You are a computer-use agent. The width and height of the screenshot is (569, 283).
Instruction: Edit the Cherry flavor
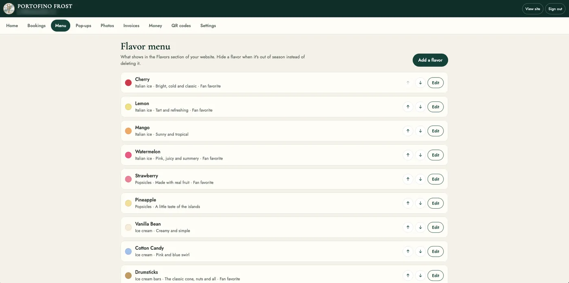(x=435, y=83)
